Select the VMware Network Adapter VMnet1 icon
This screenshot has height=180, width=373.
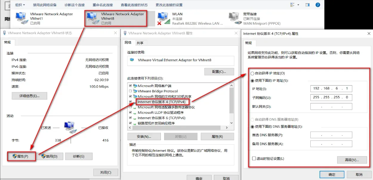21,18
